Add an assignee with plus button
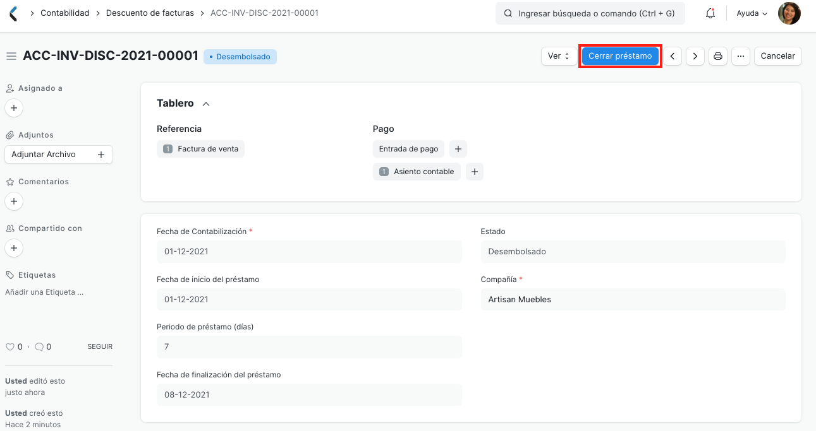 [14, 108]
